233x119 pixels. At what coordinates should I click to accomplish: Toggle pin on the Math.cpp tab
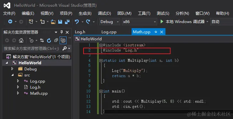point(156,32)
